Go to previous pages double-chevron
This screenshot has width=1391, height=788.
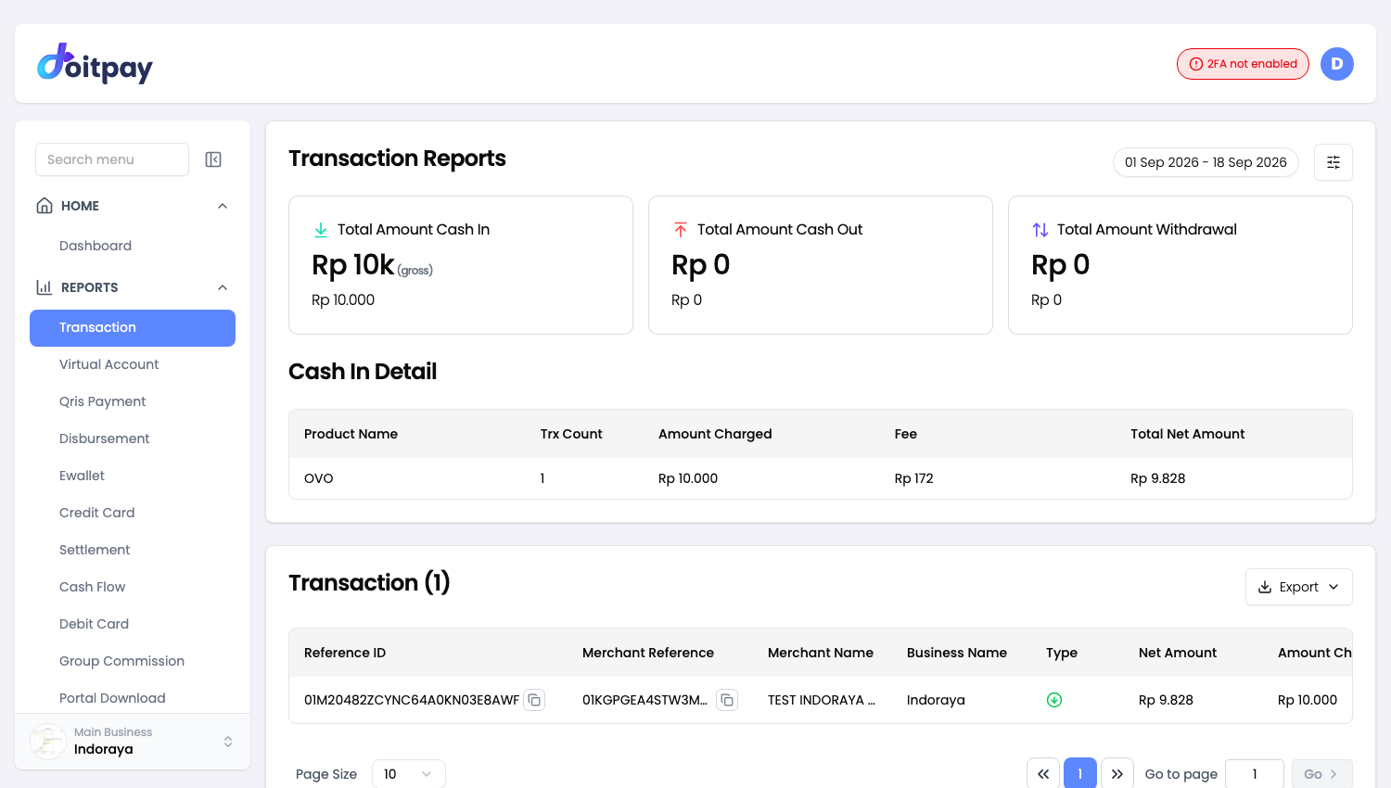coord(1043,774)
